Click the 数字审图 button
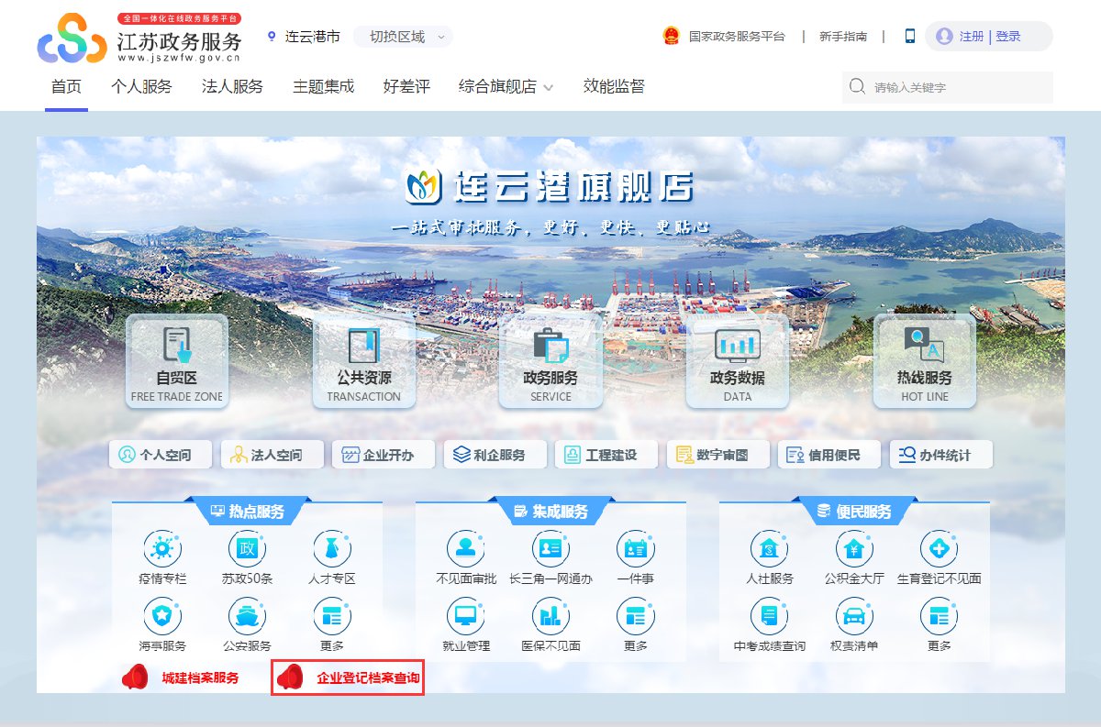This screenshot has height=727, width=1101. pos(718,455)
